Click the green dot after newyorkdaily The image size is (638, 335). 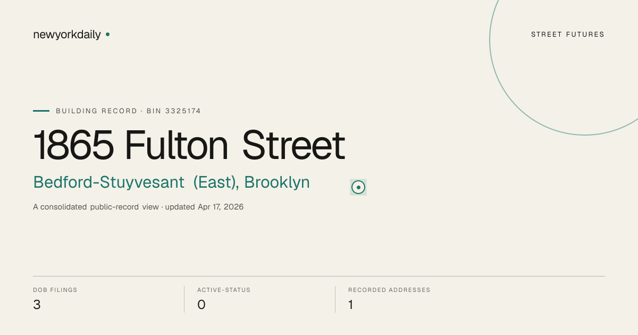coord(107,34)
